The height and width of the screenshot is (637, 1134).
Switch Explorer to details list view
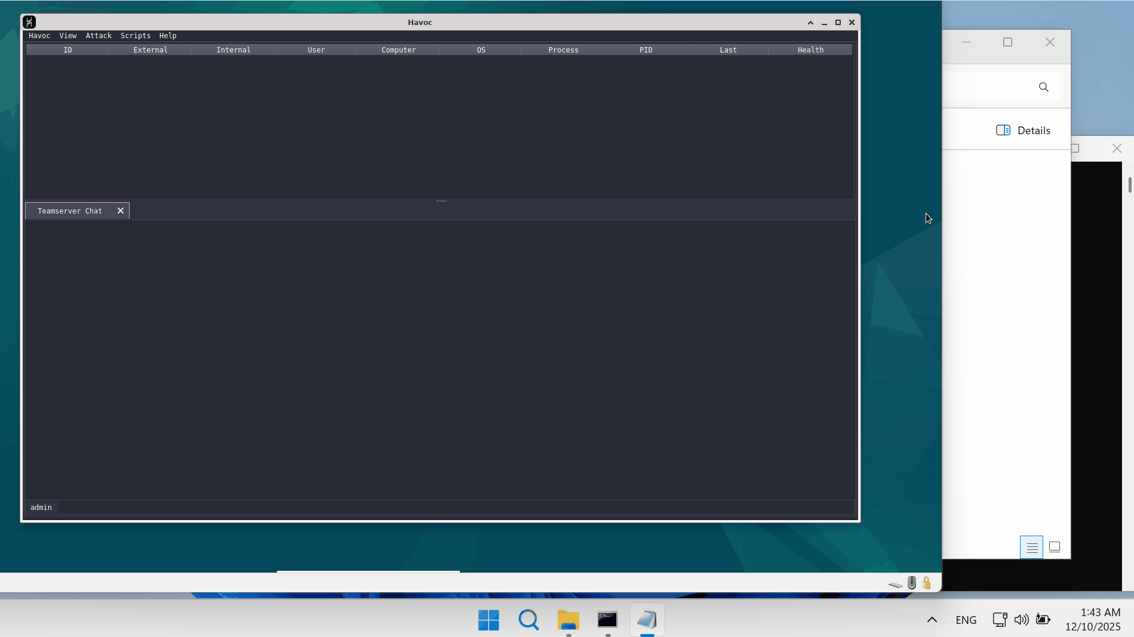coord(1032,548)
